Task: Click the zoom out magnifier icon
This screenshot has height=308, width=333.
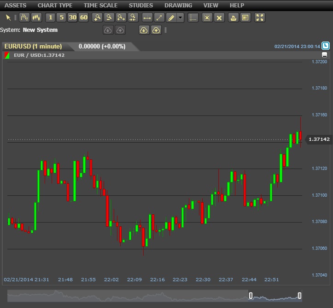Action: tap(109, 18)
